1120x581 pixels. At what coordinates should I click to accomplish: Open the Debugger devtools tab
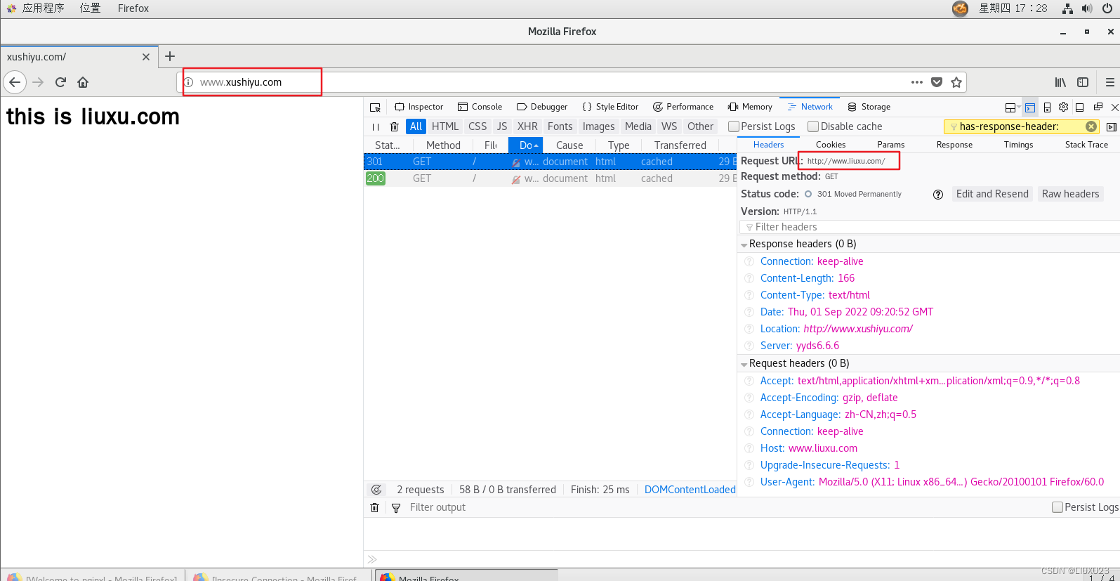pyautogui.click(x=542, y=107)
